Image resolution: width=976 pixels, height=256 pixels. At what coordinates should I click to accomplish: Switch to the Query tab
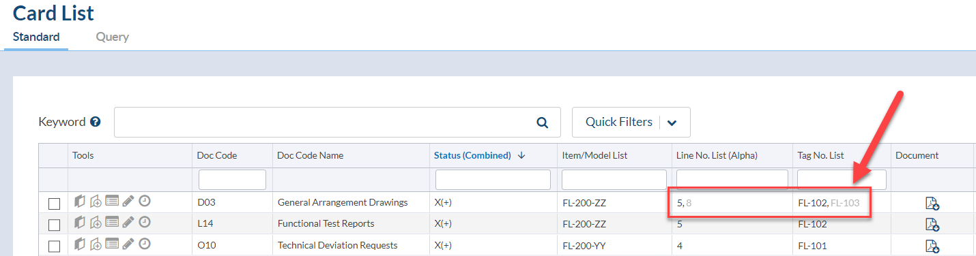pyautogui.click(x=112, y=37)
